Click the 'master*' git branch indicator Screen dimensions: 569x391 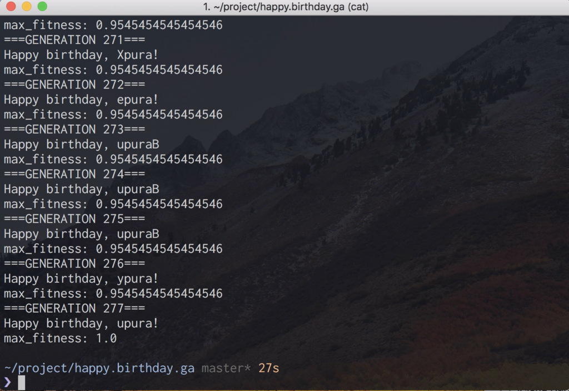click(x=226, y=368)
